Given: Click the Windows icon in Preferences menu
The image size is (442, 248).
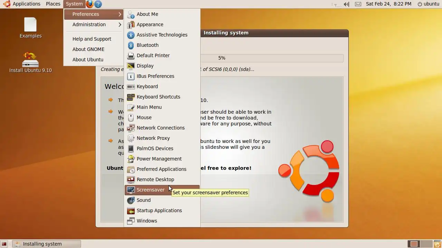Looking at the screenshot, I should tap(131, 221).
